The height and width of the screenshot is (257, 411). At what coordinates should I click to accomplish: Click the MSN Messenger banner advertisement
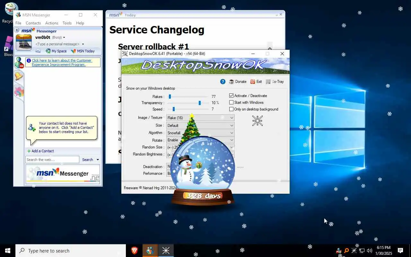pyautogui.click(x=63, y=174)
